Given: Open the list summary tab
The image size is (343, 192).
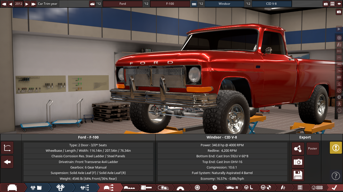Looking at the screenshot, I should pos(300,187).
